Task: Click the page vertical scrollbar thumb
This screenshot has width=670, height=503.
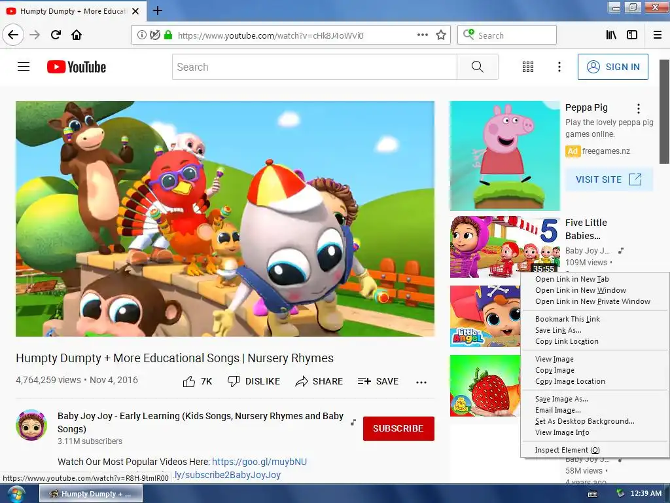Action: [x=664, y=111]
